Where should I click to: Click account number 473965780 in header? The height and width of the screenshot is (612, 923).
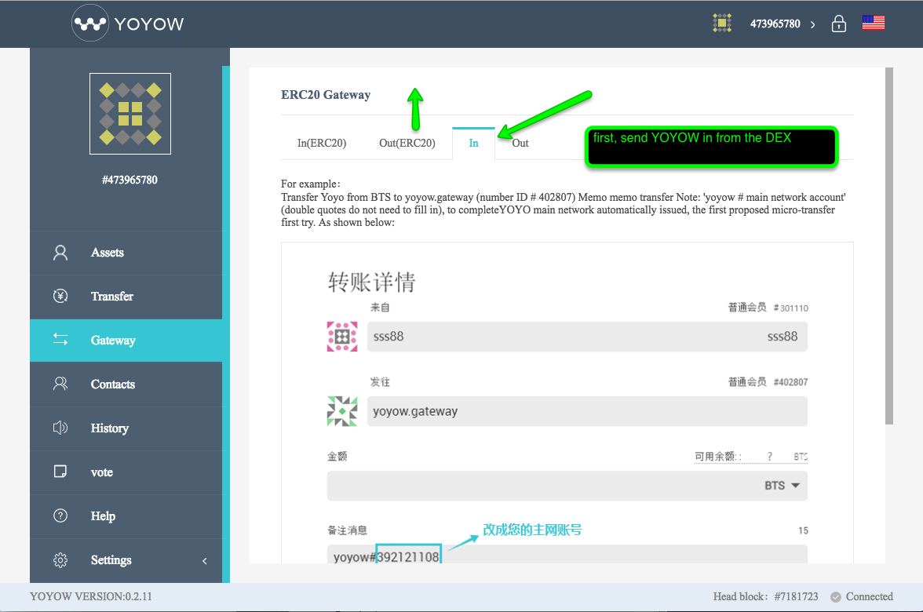click(775, 24)
